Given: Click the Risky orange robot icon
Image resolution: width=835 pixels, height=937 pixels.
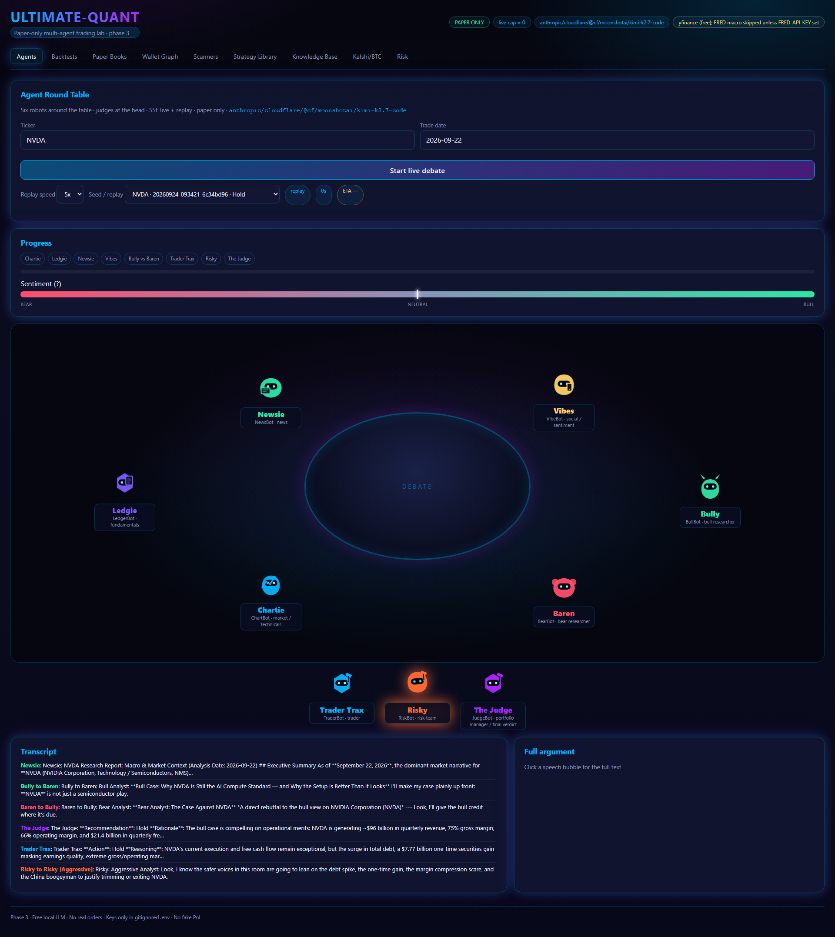Looking at the screenshot, I should coord(417,681).
